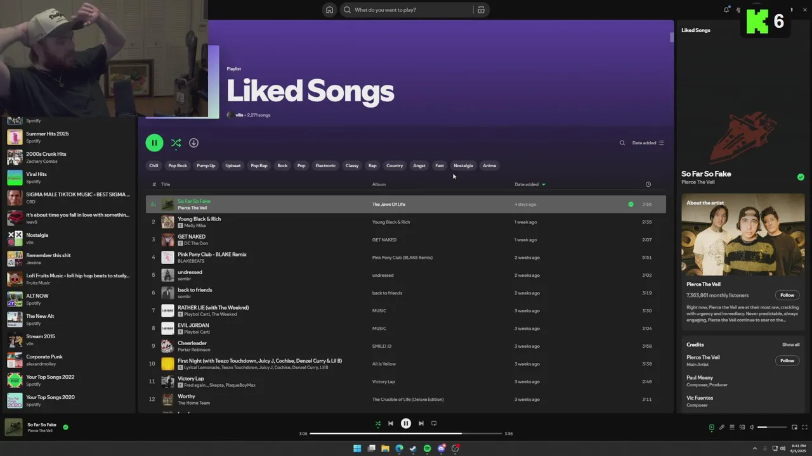Open Discord from taskbar
This screenshot has width=812, height=456.
point(441,448)
